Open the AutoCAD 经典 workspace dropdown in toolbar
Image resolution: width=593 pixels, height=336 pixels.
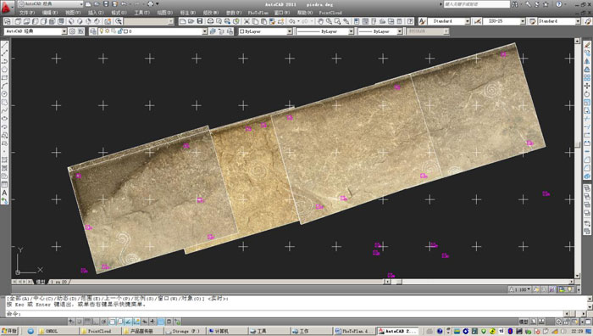[64, 31]
